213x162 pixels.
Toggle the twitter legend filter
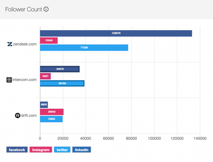62,150
